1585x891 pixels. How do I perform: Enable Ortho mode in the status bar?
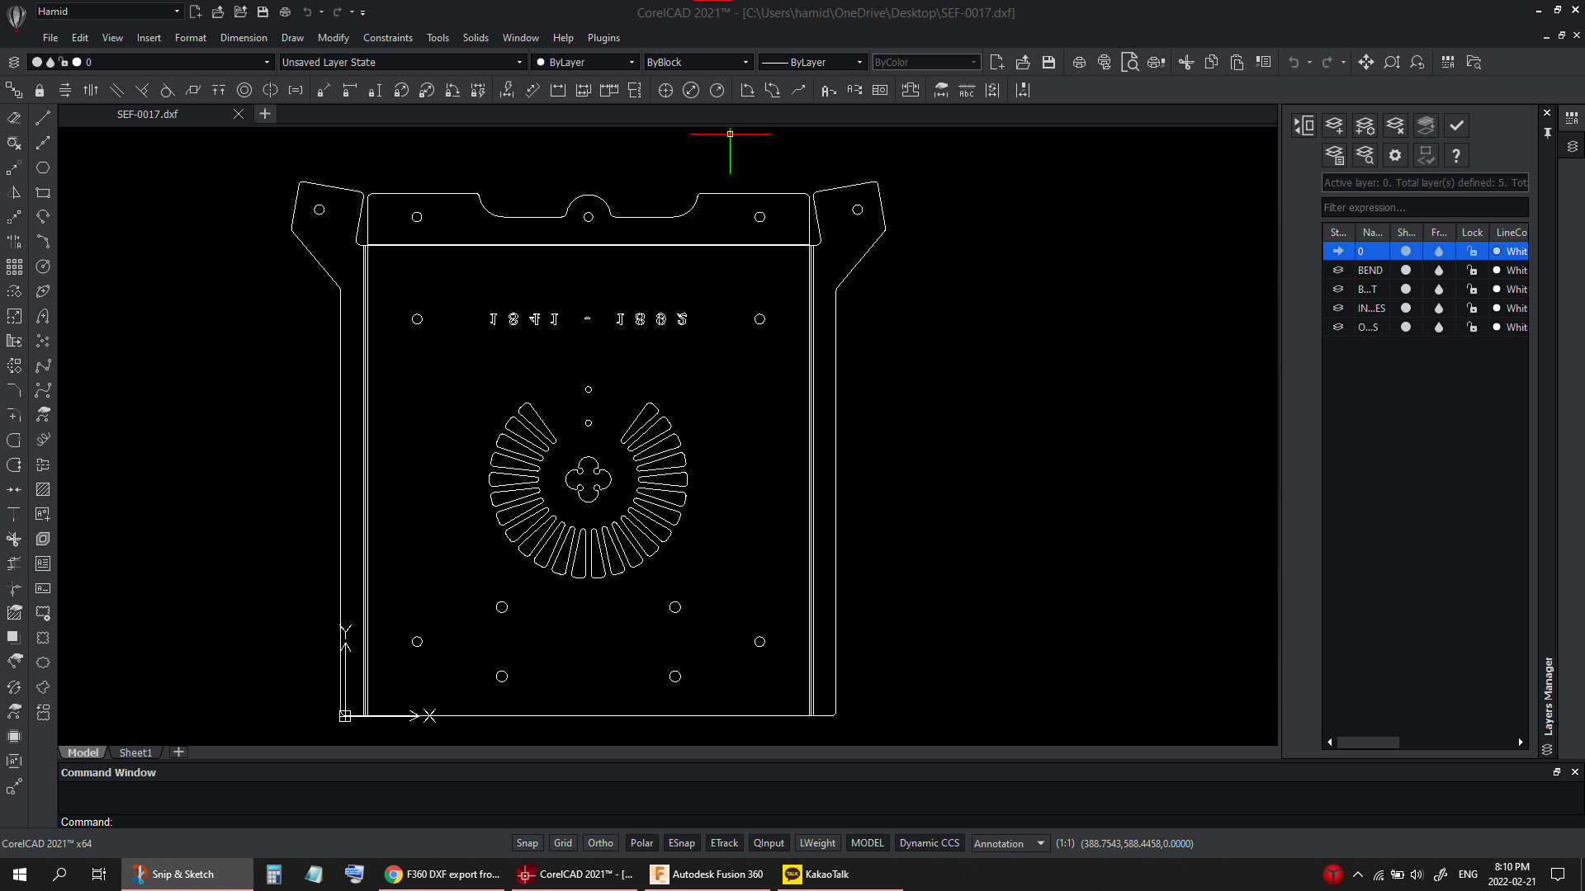(x=600, y=842)
